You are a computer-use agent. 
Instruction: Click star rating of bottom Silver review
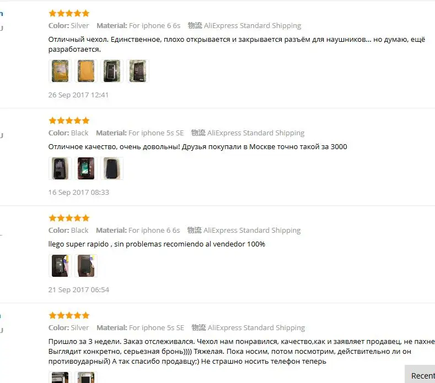click(x=69, y=315)
